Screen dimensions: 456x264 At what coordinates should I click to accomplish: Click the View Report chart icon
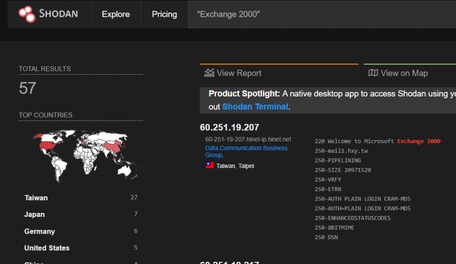(209, 73)
